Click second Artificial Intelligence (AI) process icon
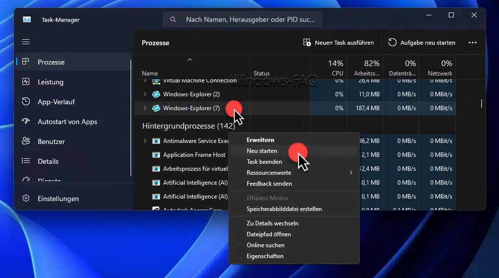This screenshot has height=278, width=499. (x=156, y=197)
